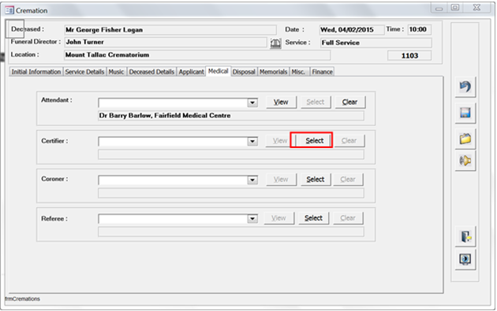This screenshot has height=311, width=497.
Task: Click Select button in Referee row
Action: 313,218
